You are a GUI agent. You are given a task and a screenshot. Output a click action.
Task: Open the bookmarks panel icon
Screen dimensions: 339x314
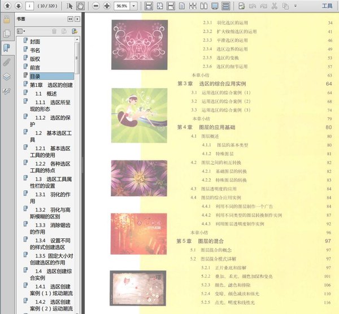pos(7,47)
